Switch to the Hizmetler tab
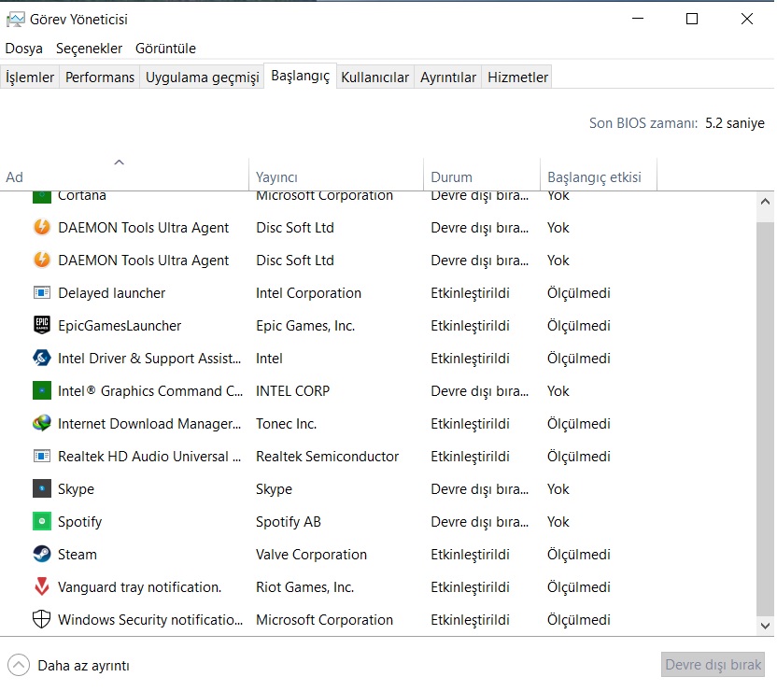Viewport: 777px width, 691px height. pyautogui.click(x=517, y=78)
